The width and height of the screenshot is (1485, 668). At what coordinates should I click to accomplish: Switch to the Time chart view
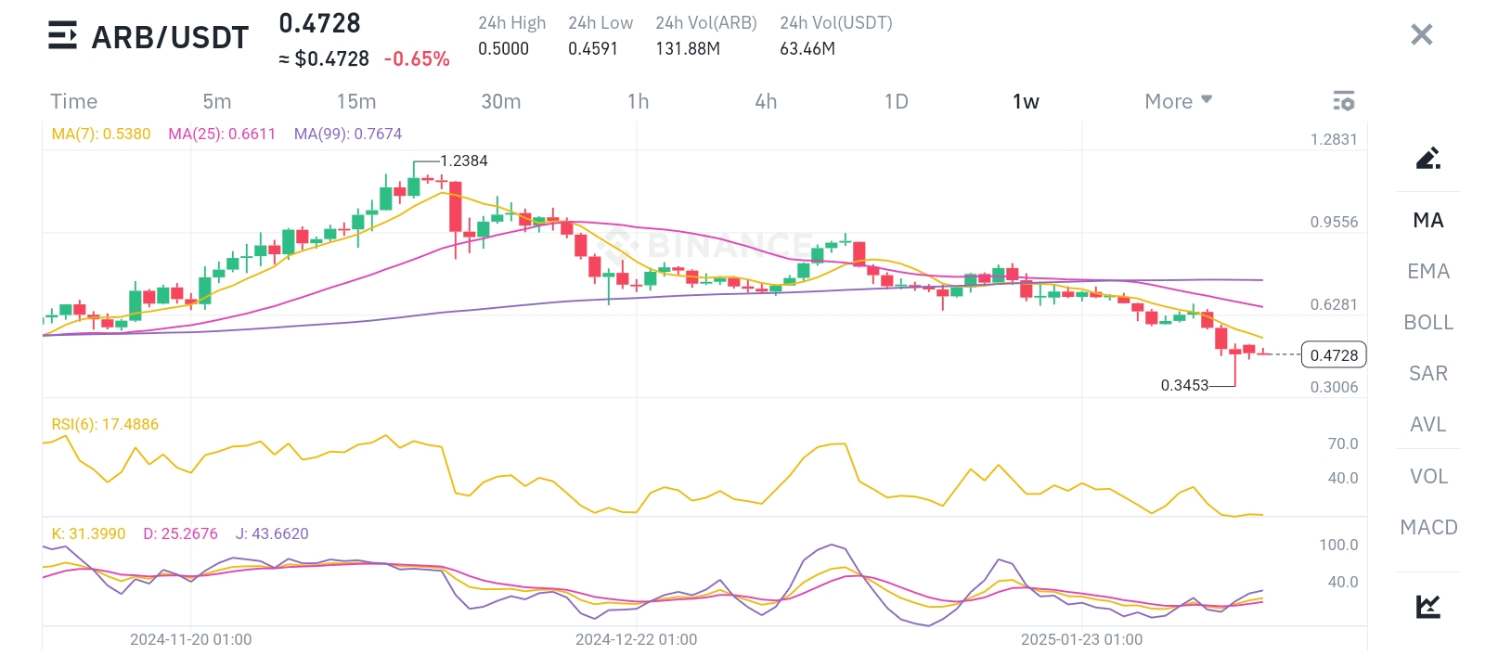(73, 101)
